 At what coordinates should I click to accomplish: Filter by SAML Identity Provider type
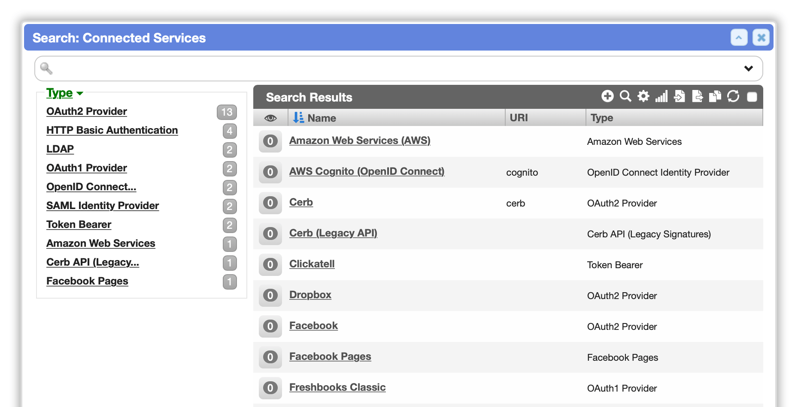point(103,206)
